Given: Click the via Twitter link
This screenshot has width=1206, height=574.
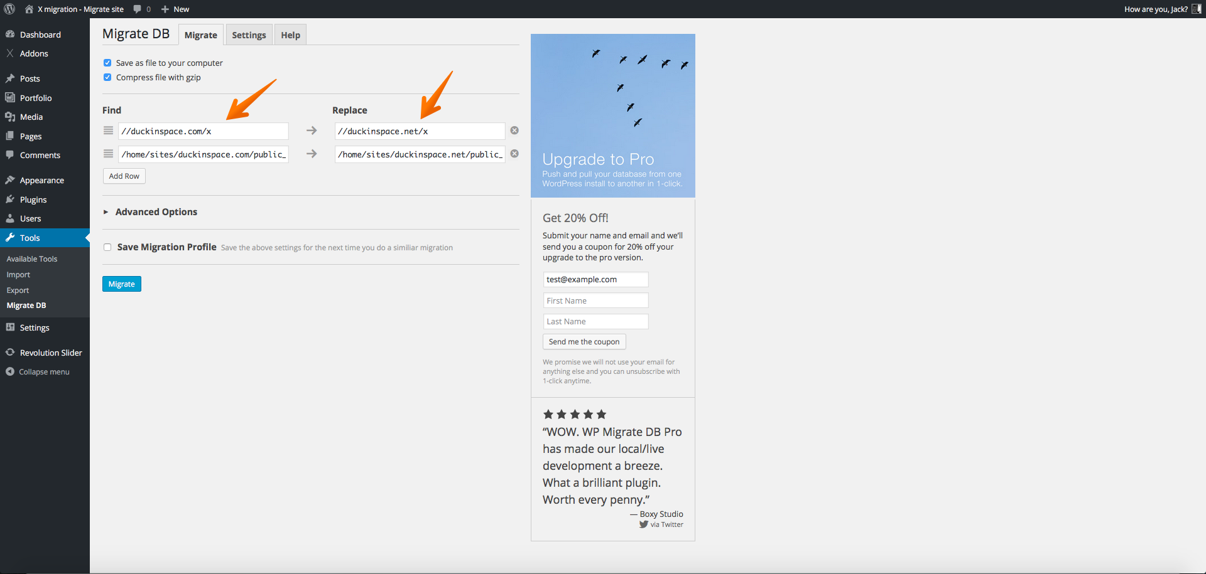Looking at the screenshot, I should [x=666, y=524].
